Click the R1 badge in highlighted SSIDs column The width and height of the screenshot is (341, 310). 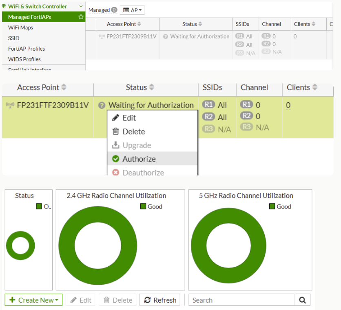click(209, 105)
